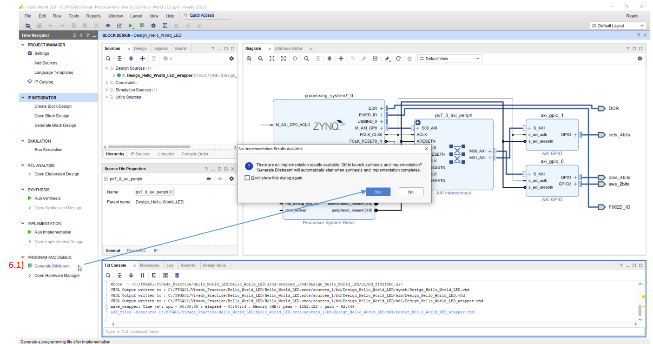Close the implementation results dialog with X
The width and height of the screenshot is (653, 344).
tap(426, 149)
